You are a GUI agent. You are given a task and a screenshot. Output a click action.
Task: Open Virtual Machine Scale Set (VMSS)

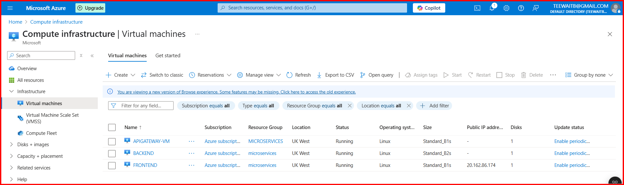(x=52, y=118)
